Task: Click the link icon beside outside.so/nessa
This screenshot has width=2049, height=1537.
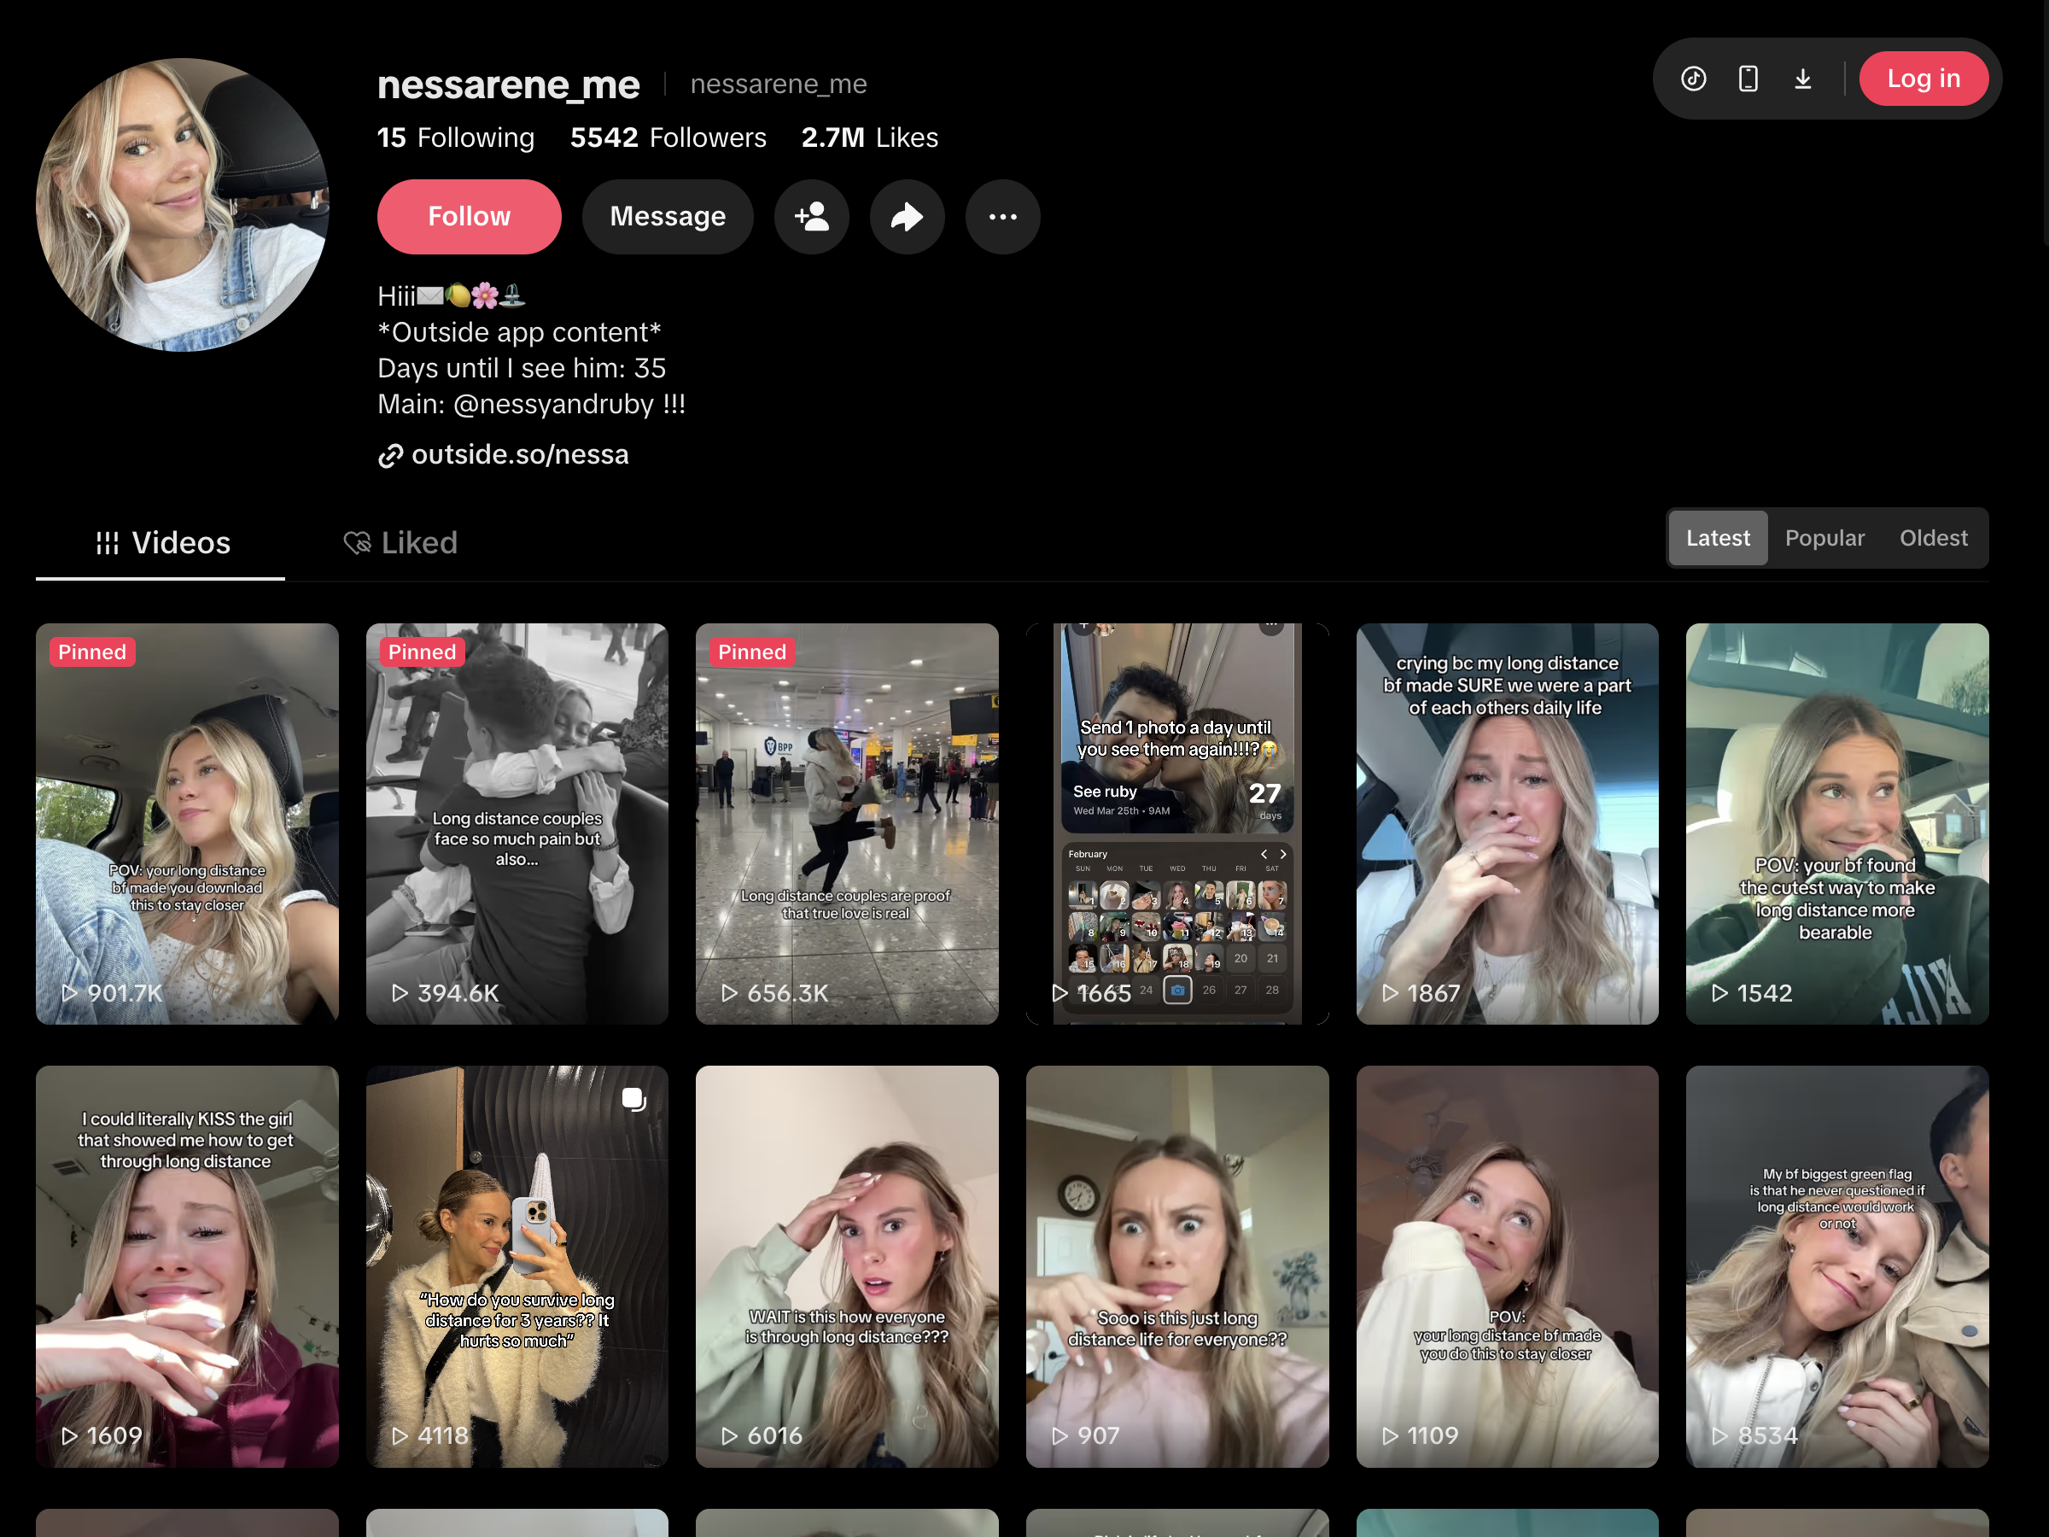Action: click(x=390, y=456)
